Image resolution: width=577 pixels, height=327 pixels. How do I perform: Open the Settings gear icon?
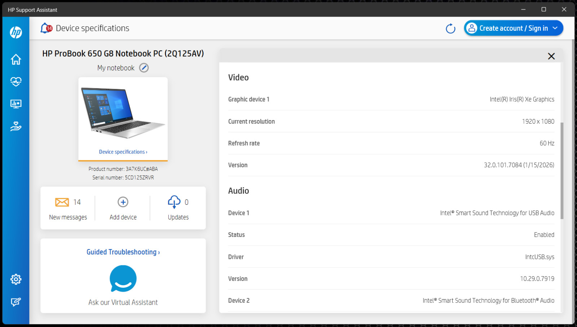16,279
